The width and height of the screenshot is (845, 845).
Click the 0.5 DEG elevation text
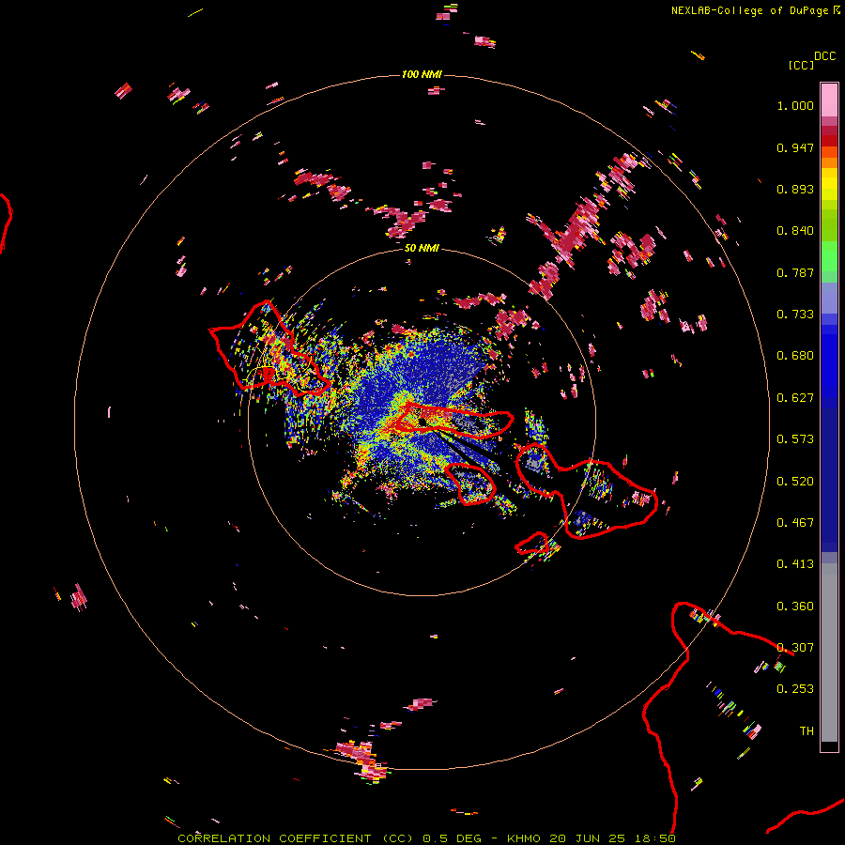tap(452, 838)
